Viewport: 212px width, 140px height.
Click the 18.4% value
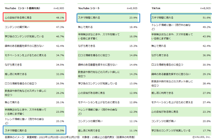133,27
